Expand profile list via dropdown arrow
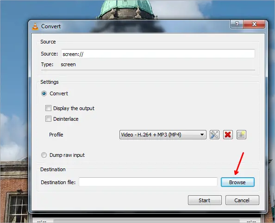 coord(202,135)
